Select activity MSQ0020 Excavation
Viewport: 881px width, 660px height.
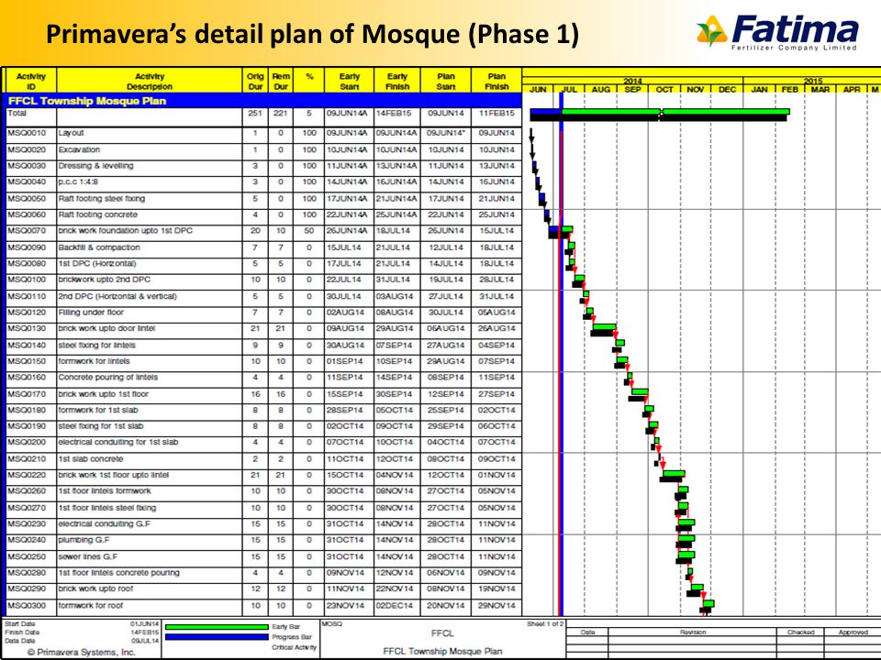tap(263, 149)
